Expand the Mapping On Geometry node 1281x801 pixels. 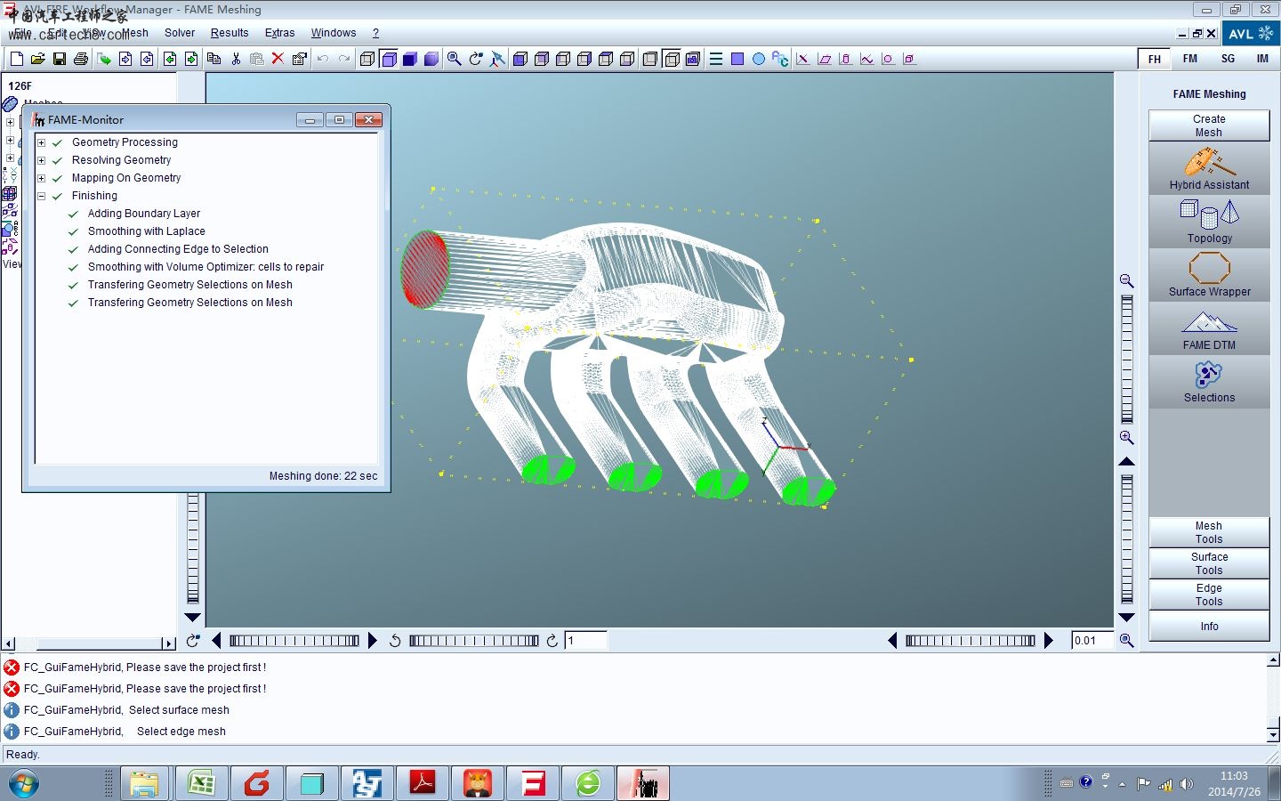[x=41, y=178]
